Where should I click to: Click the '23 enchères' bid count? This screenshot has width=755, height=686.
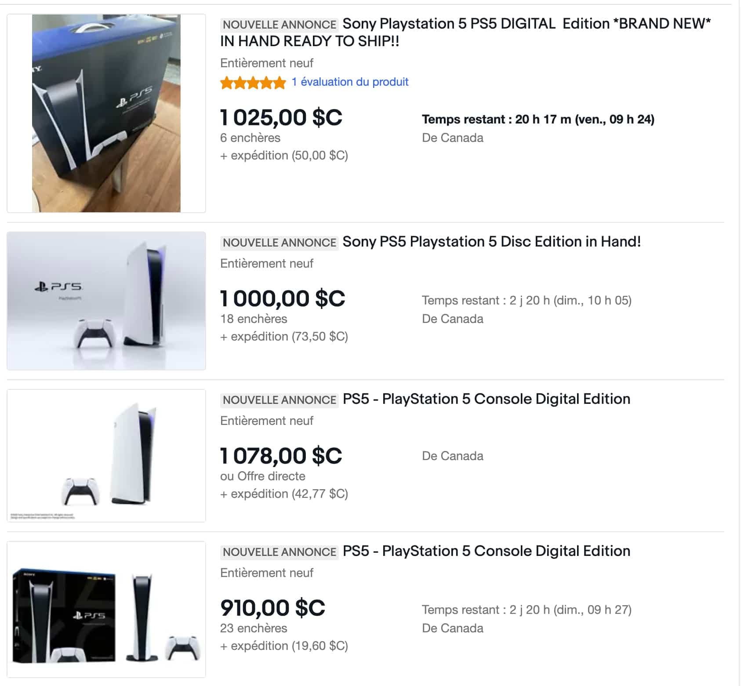254,628
